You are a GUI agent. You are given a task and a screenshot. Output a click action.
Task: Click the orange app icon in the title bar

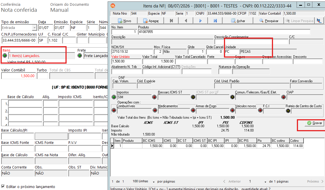pyautogui.click(x=113, y=6)
